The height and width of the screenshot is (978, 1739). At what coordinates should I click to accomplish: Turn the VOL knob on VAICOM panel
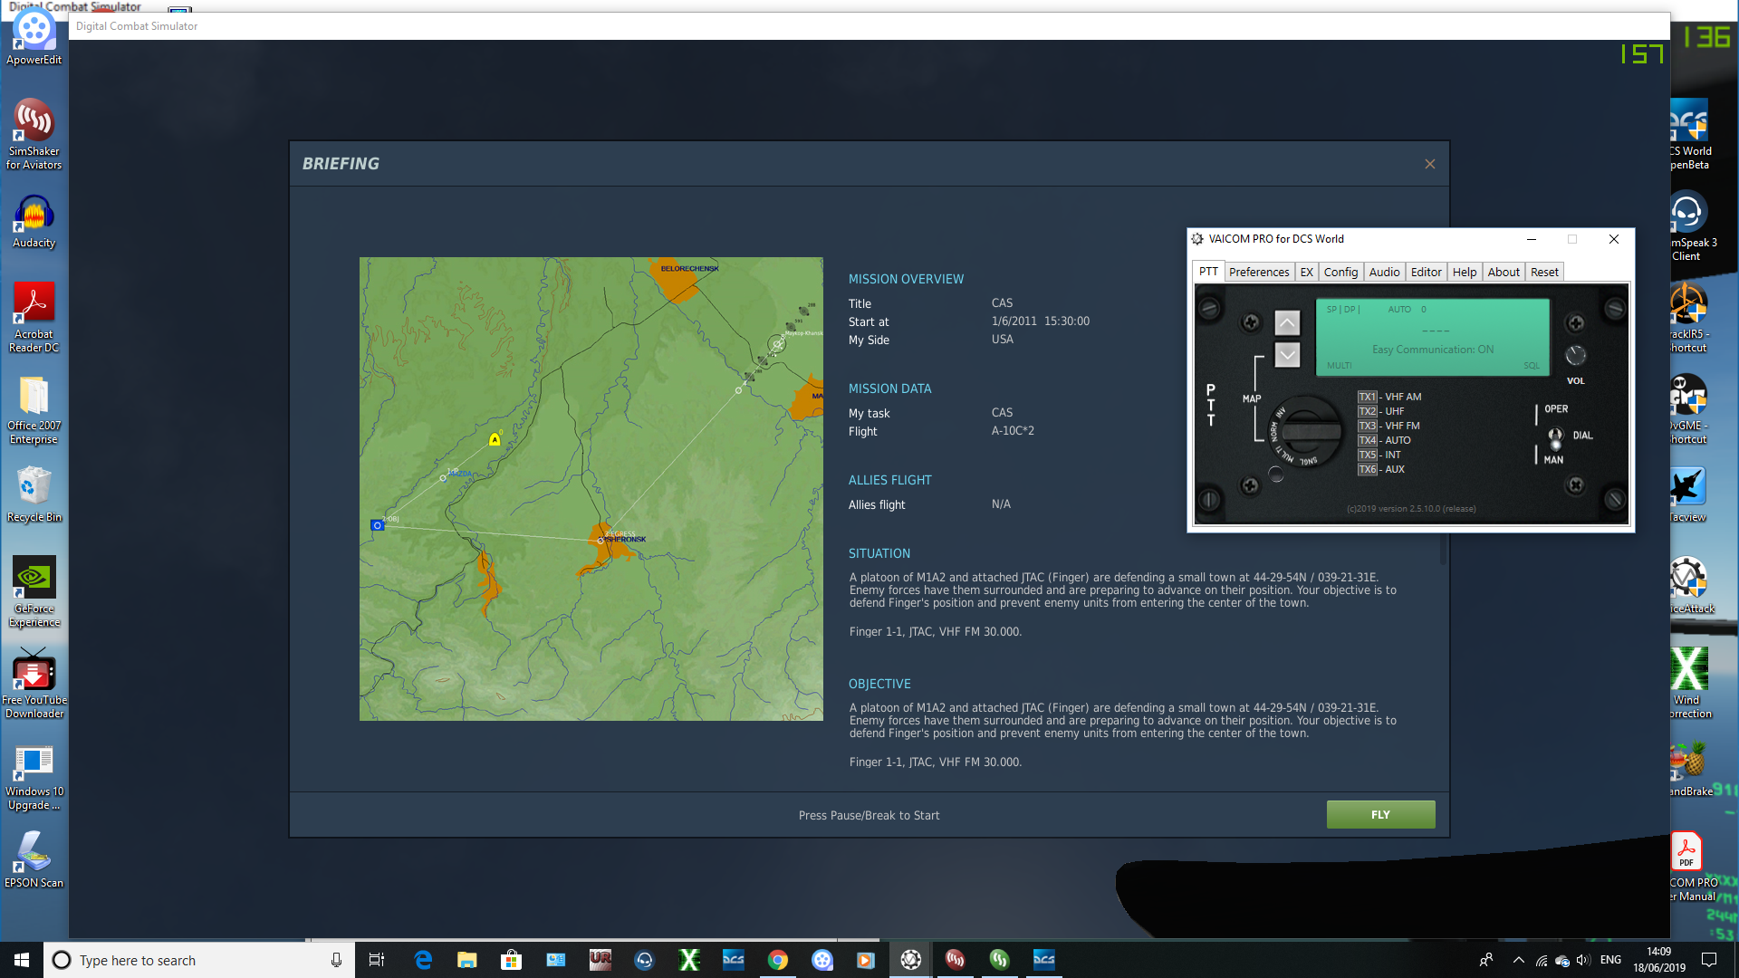pyautogui.click(x=1576, y=355)
